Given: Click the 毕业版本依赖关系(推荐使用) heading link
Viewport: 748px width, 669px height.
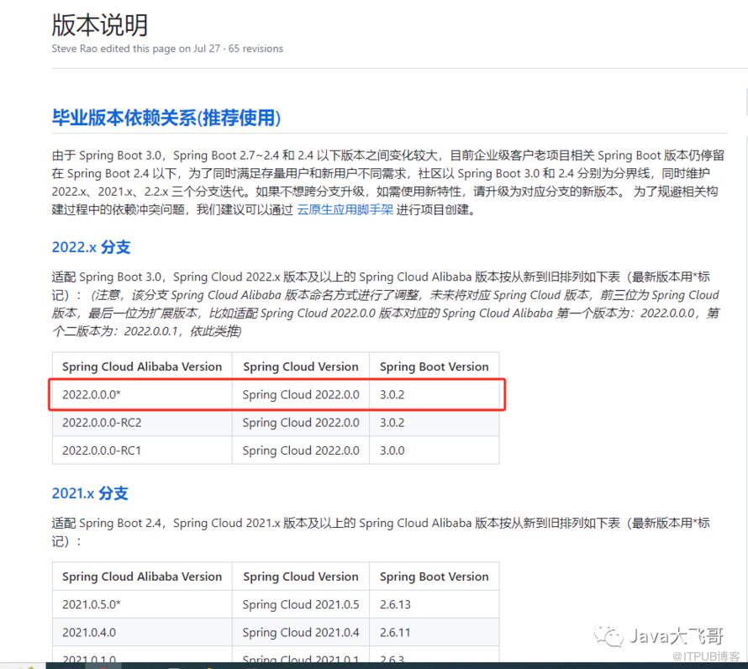Looking at the screenshot, I should tap(166, 118).
